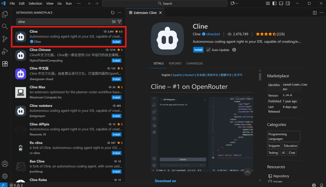This screenshot has width=326, height=187.
Task: Open the Cline extension settings gear
Action: (234, 50)
